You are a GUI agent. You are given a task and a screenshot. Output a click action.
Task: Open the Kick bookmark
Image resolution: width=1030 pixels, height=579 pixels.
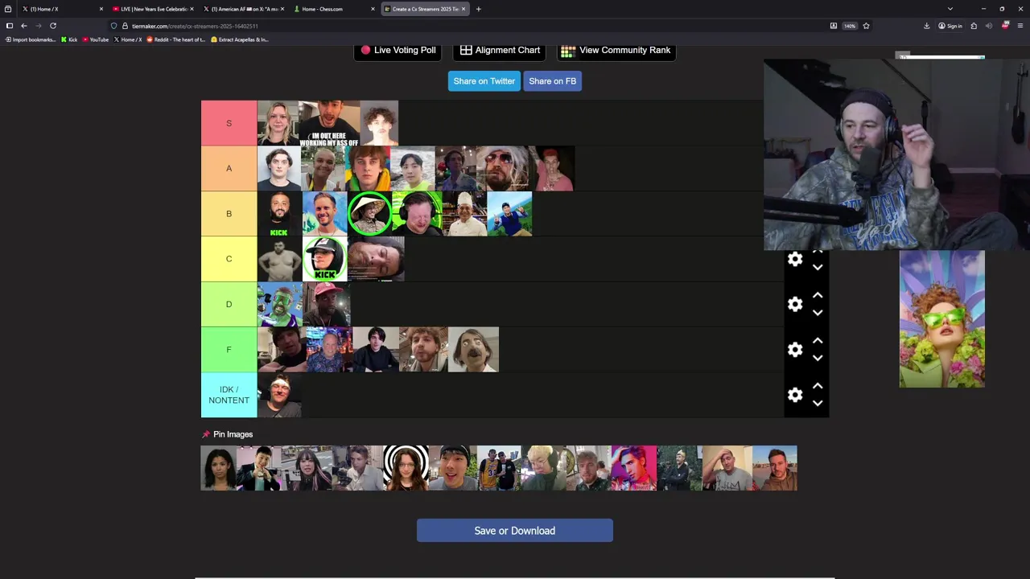[x=69, y=39]
